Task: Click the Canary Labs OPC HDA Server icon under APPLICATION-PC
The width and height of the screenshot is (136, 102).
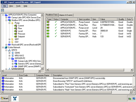Action: (9, 18)
